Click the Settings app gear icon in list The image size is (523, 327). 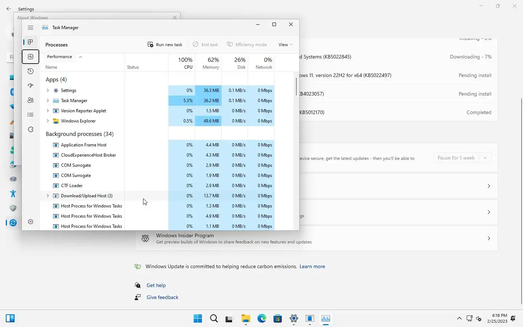coord(56,90)
